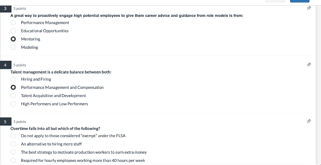Click the question 4 number badge

tap(6, 65)
